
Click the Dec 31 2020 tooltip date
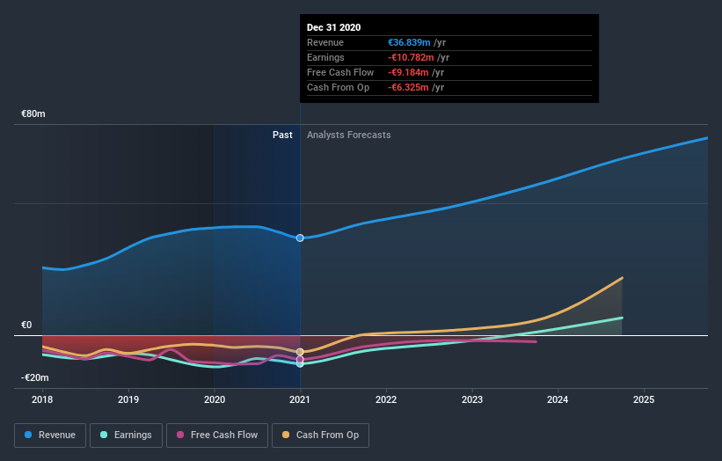tap(334, 27)
